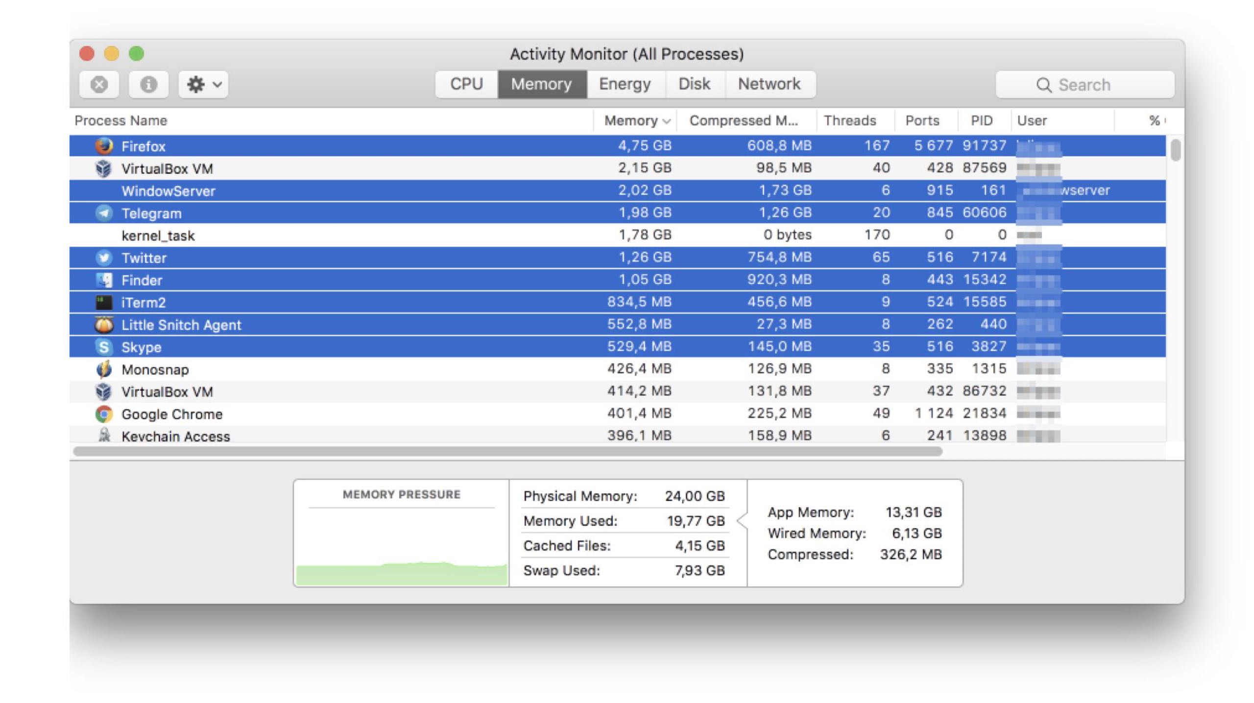Click the horizontal scrollbar below process list
The height and width of the screenshot is (703, 1254).
click(x=507, y=451)
